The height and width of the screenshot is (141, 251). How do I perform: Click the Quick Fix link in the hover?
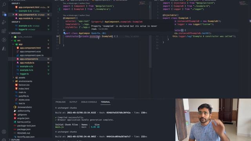coord(98,33)
